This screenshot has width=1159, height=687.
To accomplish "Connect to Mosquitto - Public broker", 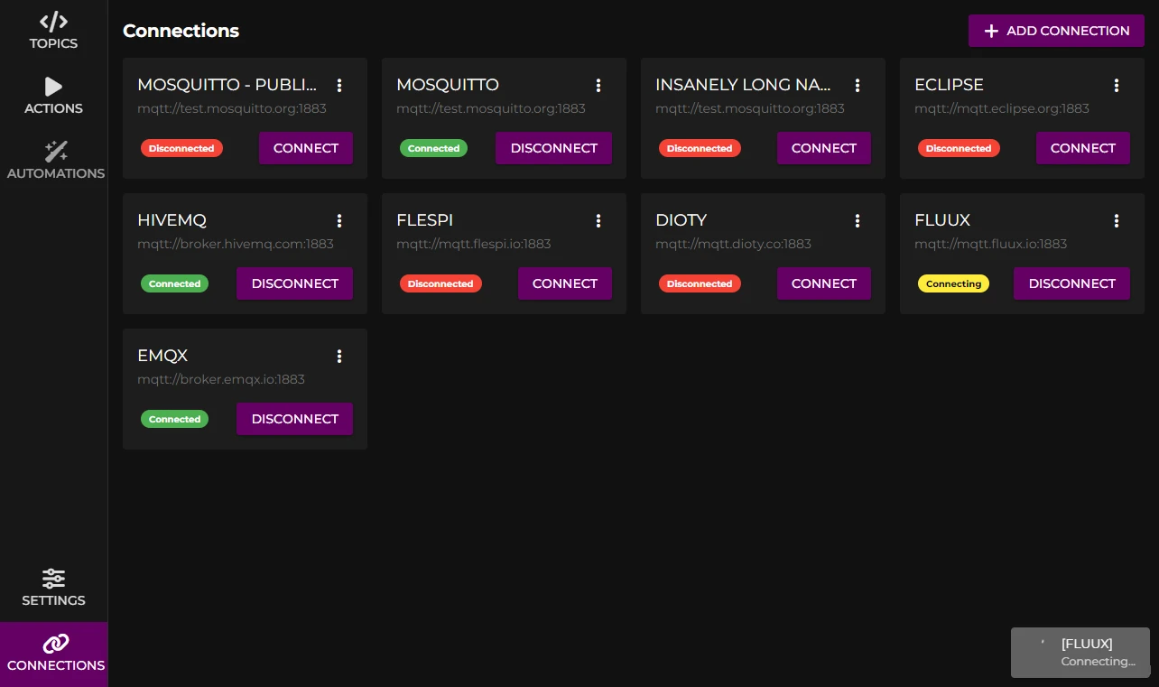I will coord(306,148).
